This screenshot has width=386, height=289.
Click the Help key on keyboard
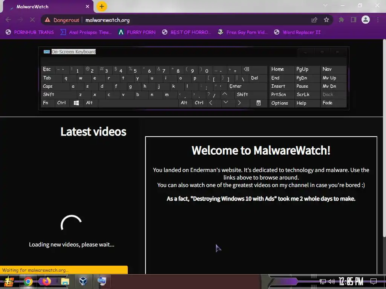click(x=307, y=103)
